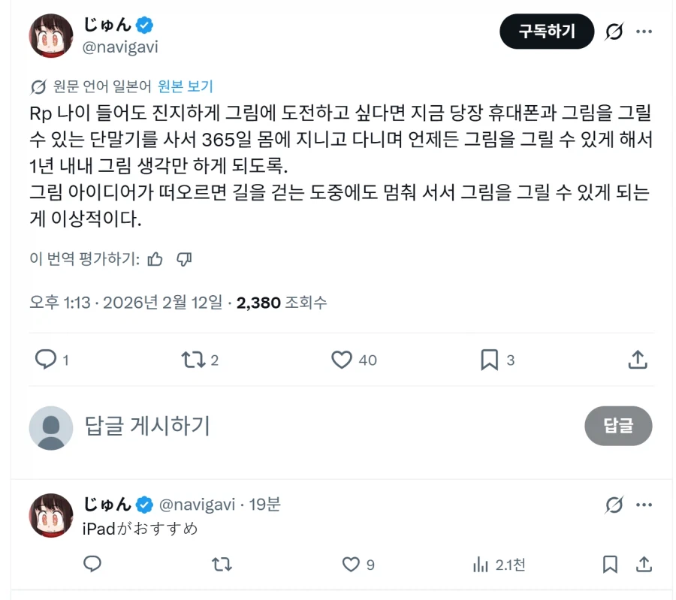Click the repost icon on the main tweet

pos(192,360)
